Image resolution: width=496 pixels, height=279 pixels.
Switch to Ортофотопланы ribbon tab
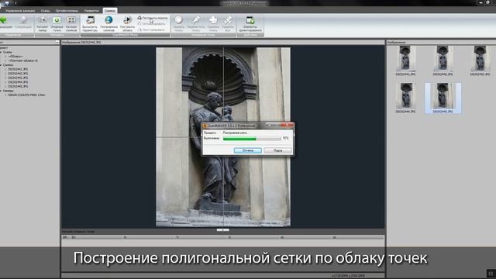[x=67, y=11]
